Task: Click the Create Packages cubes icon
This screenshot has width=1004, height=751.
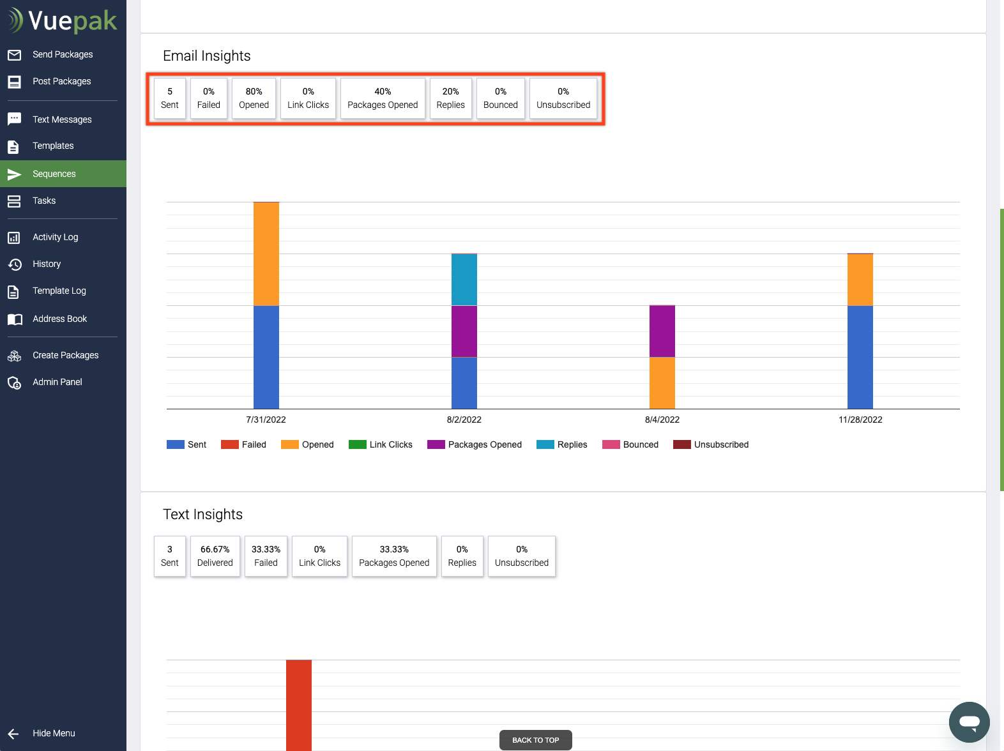Action: coord(14,356)
